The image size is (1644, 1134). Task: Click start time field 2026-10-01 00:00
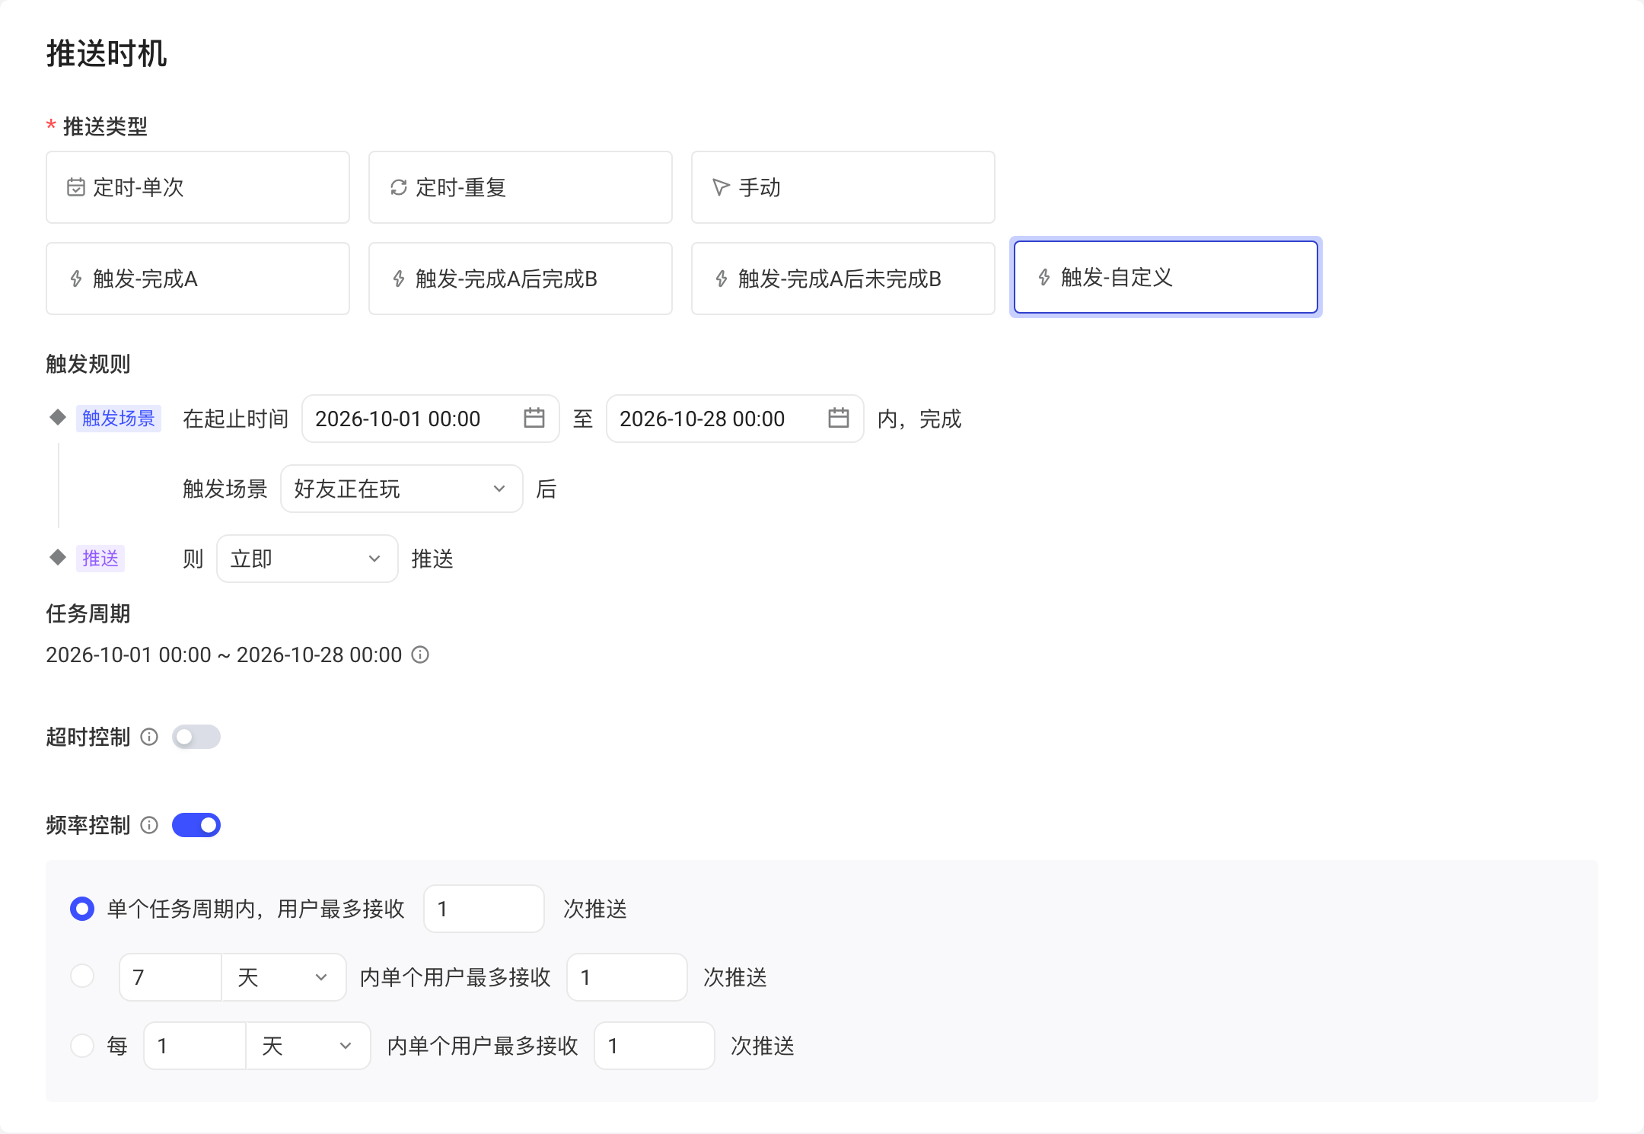(431, 419)
